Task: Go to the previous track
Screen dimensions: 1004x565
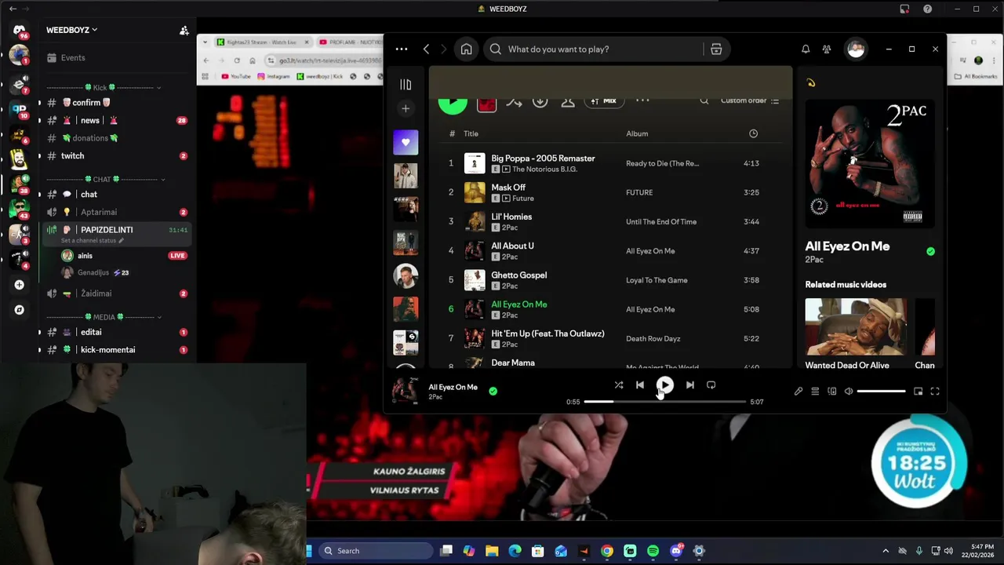Action: pyautogui.click(x=640, y=385)
